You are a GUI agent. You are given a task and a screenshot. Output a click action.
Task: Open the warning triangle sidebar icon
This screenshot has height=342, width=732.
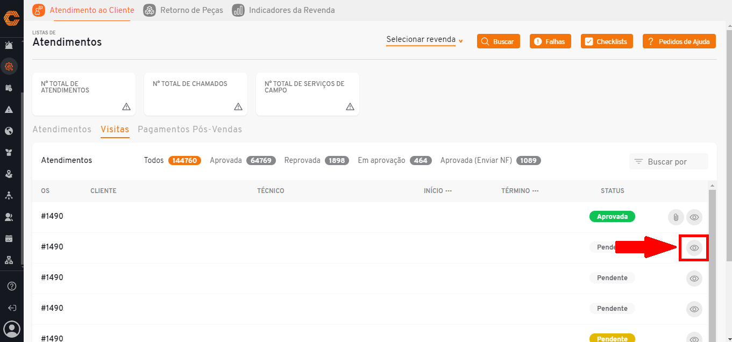[x=9, y=109]
